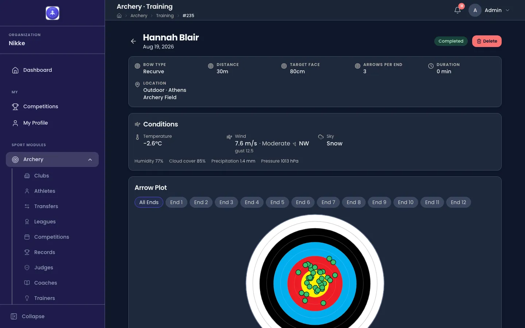Click the Temperature thermometer icon

pyautogui.click(x=137, y=137)
